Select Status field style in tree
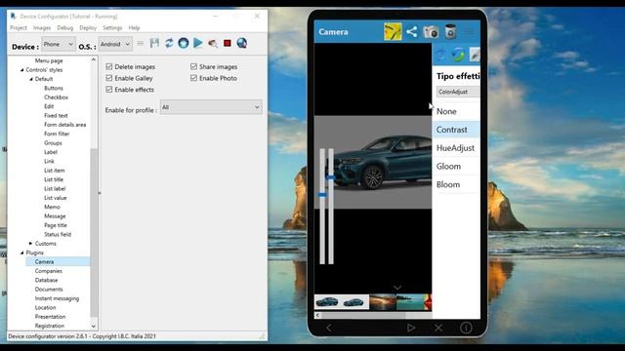Screen dimensions: 625x351 coord(58,234)
